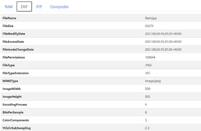Viewport: 201px width, 131px height.
Task: Select the FileInodeChangeDate label
Action: point(18,50)
